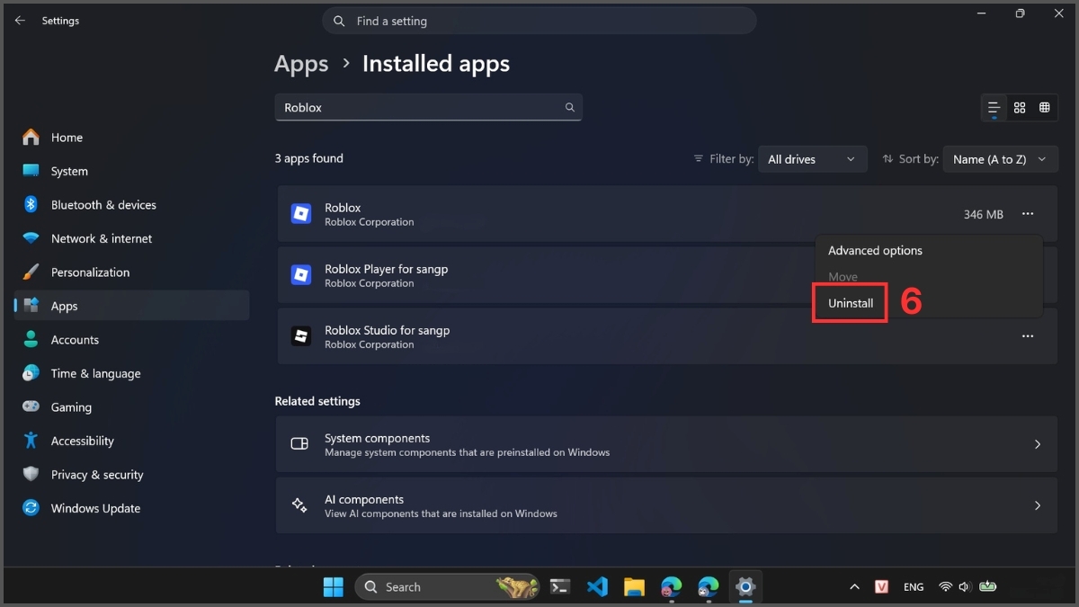Select Uninstall in the context menu

pos(851,303)
